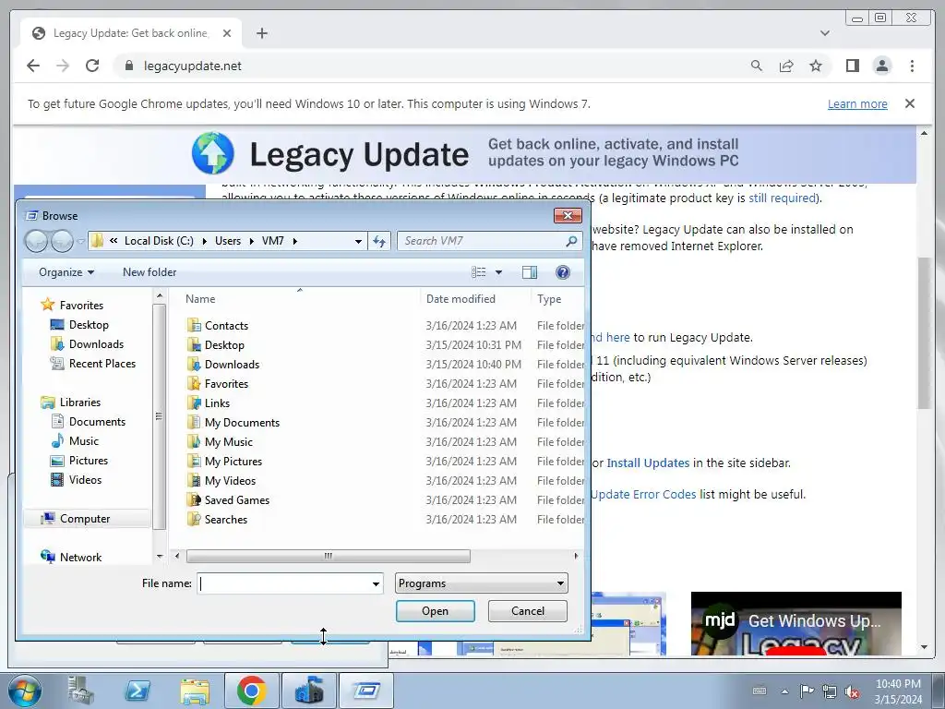The image size is (945, 709).
Task: Open the Pictures library
Action: (x=88, y=461)
